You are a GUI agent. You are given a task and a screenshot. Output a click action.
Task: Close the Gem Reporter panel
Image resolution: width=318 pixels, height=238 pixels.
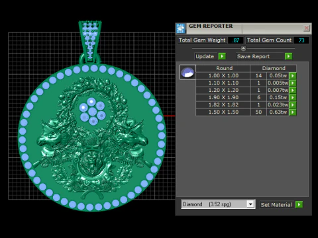click(x=307, y=28)
